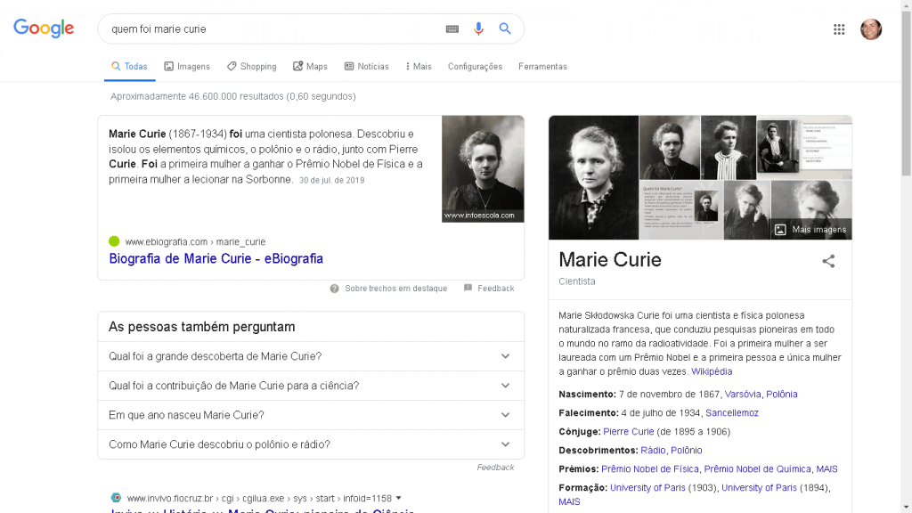The height and width of the screenshot is (513, 912).
Task: Click MAIS under Formação
Action: click(569, 501)
